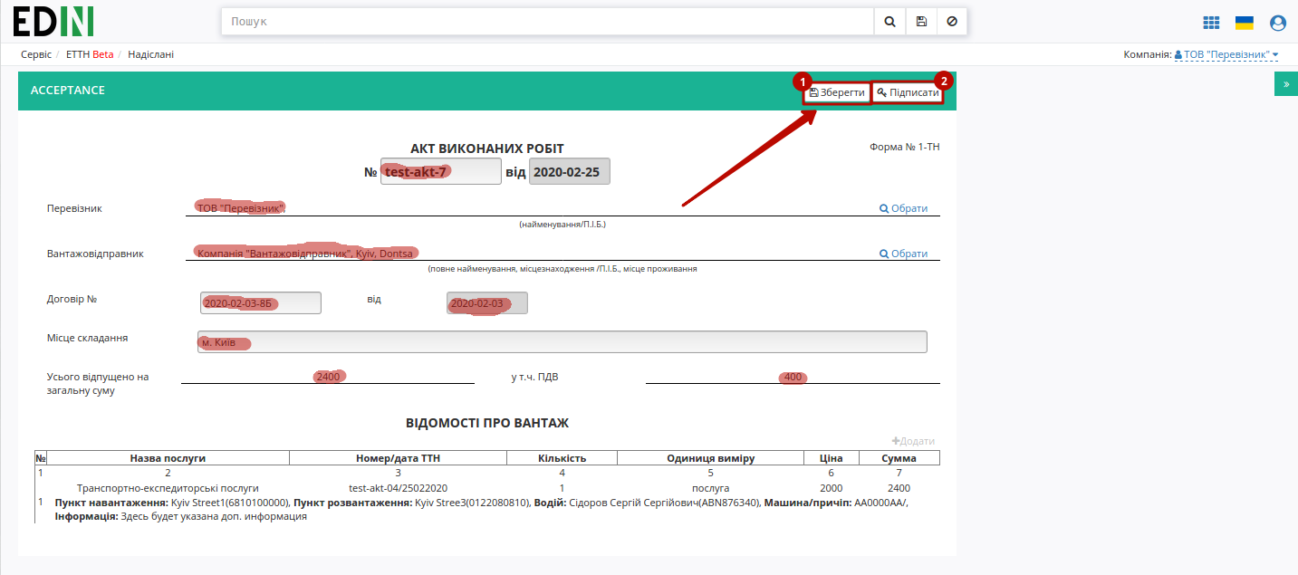Click Обрати for Вантажовідправник
This screenshot has width=1298, height=575.
(904, 254)
